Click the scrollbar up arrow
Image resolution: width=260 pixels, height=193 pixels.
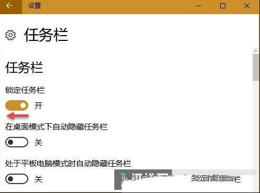[x=256, y=51]
